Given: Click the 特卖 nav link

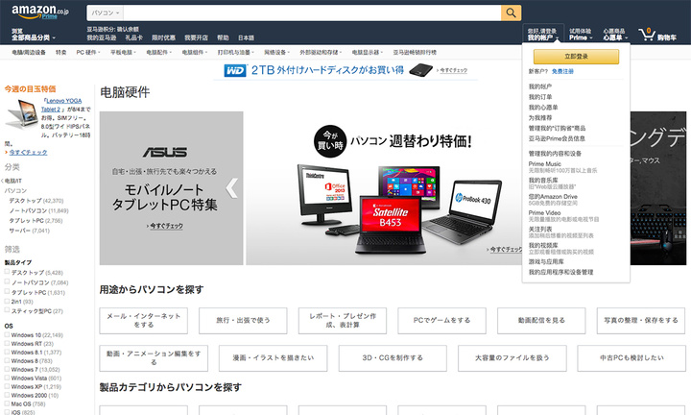Looking at the screenshot, I should pyautogui.click(x=60, y=52).
